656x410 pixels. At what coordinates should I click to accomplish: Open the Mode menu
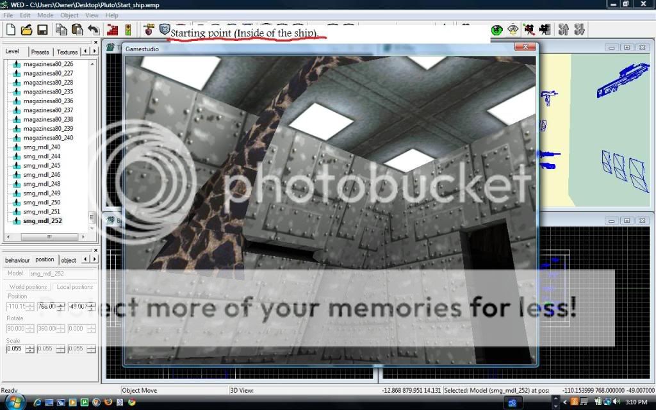pos(45,15)
